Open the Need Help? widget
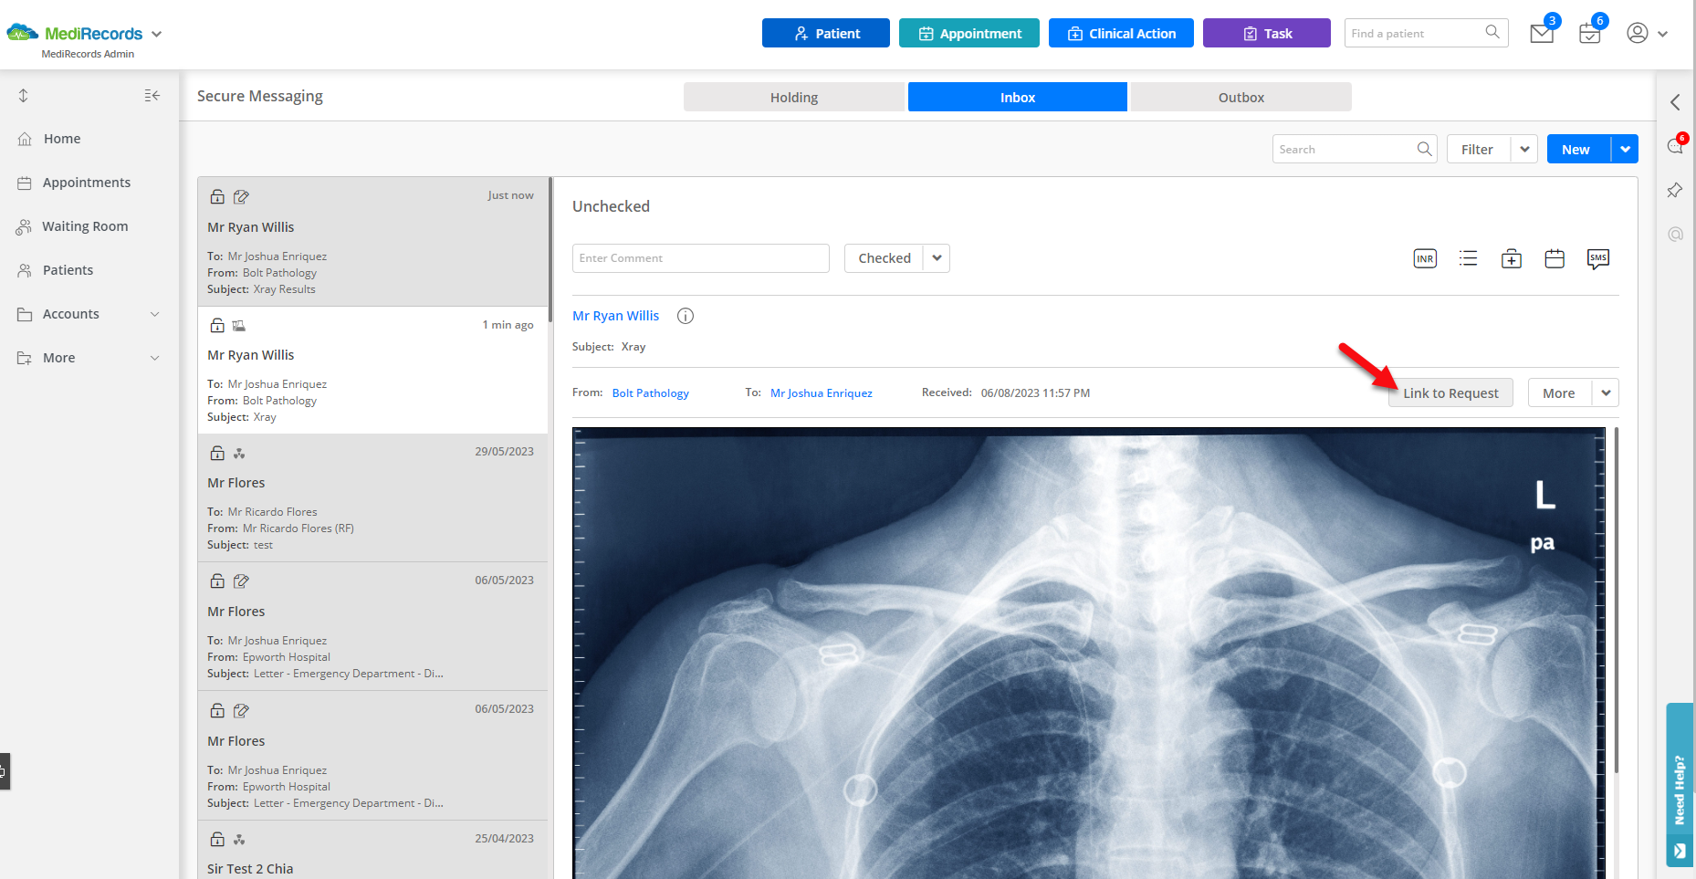The width and height of the screenshot is (1696, 879). coord(1680,784)
